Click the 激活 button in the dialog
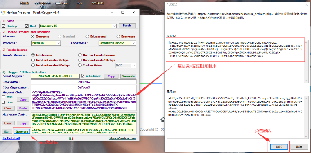The image size is (311, 153). click(279, 147)
